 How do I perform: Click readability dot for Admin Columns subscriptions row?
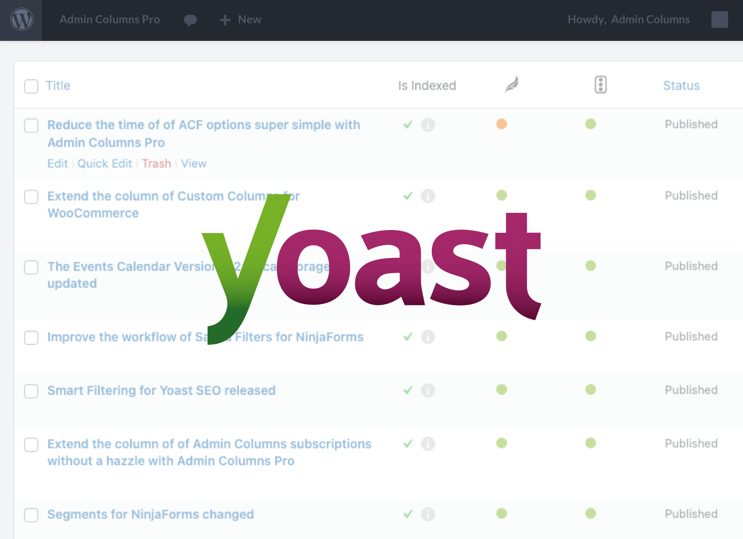pos(502,442)
